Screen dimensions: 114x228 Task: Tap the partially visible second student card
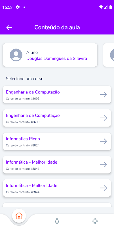(109, 55)
